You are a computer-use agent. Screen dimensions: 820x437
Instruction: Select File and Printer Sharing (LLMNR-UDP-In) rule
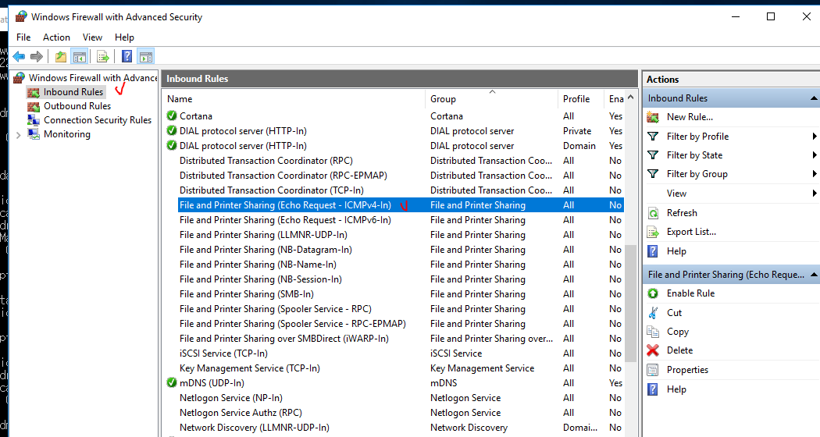(264, 235)
